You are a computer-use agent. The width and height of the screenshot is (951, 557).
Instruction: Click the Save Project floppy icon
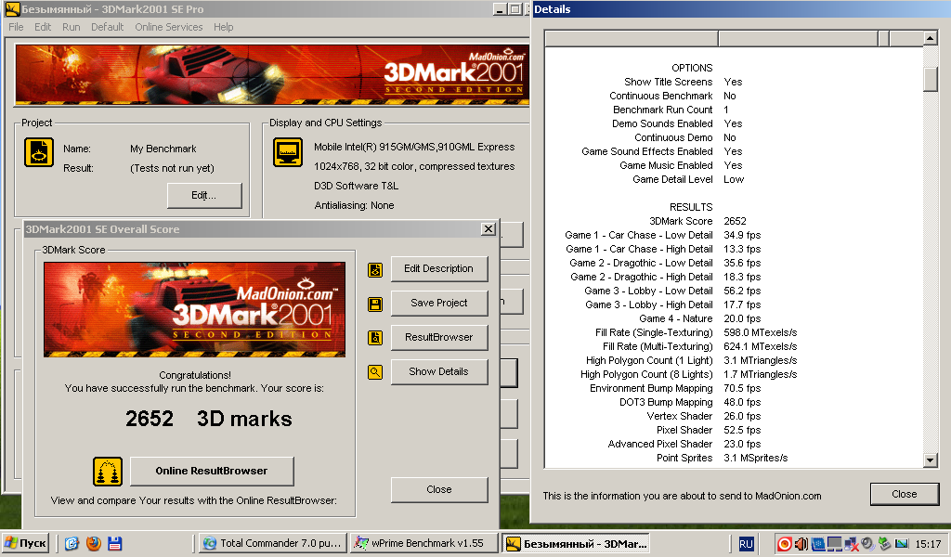click(x=375, y=304)
